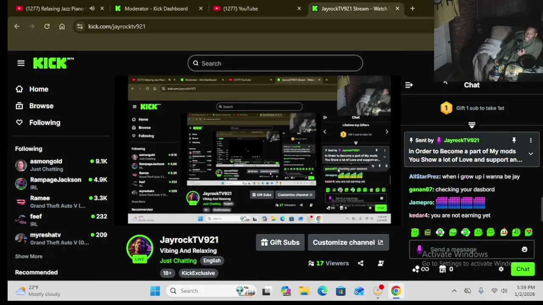Screen dimensions: 543x305
Task: Focus the Kick search field
Action: point(275,64)
